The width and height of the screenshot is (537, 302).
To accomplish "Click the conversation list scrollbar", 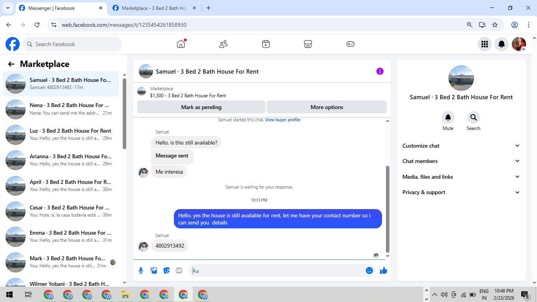I will [x=125, y=114].
